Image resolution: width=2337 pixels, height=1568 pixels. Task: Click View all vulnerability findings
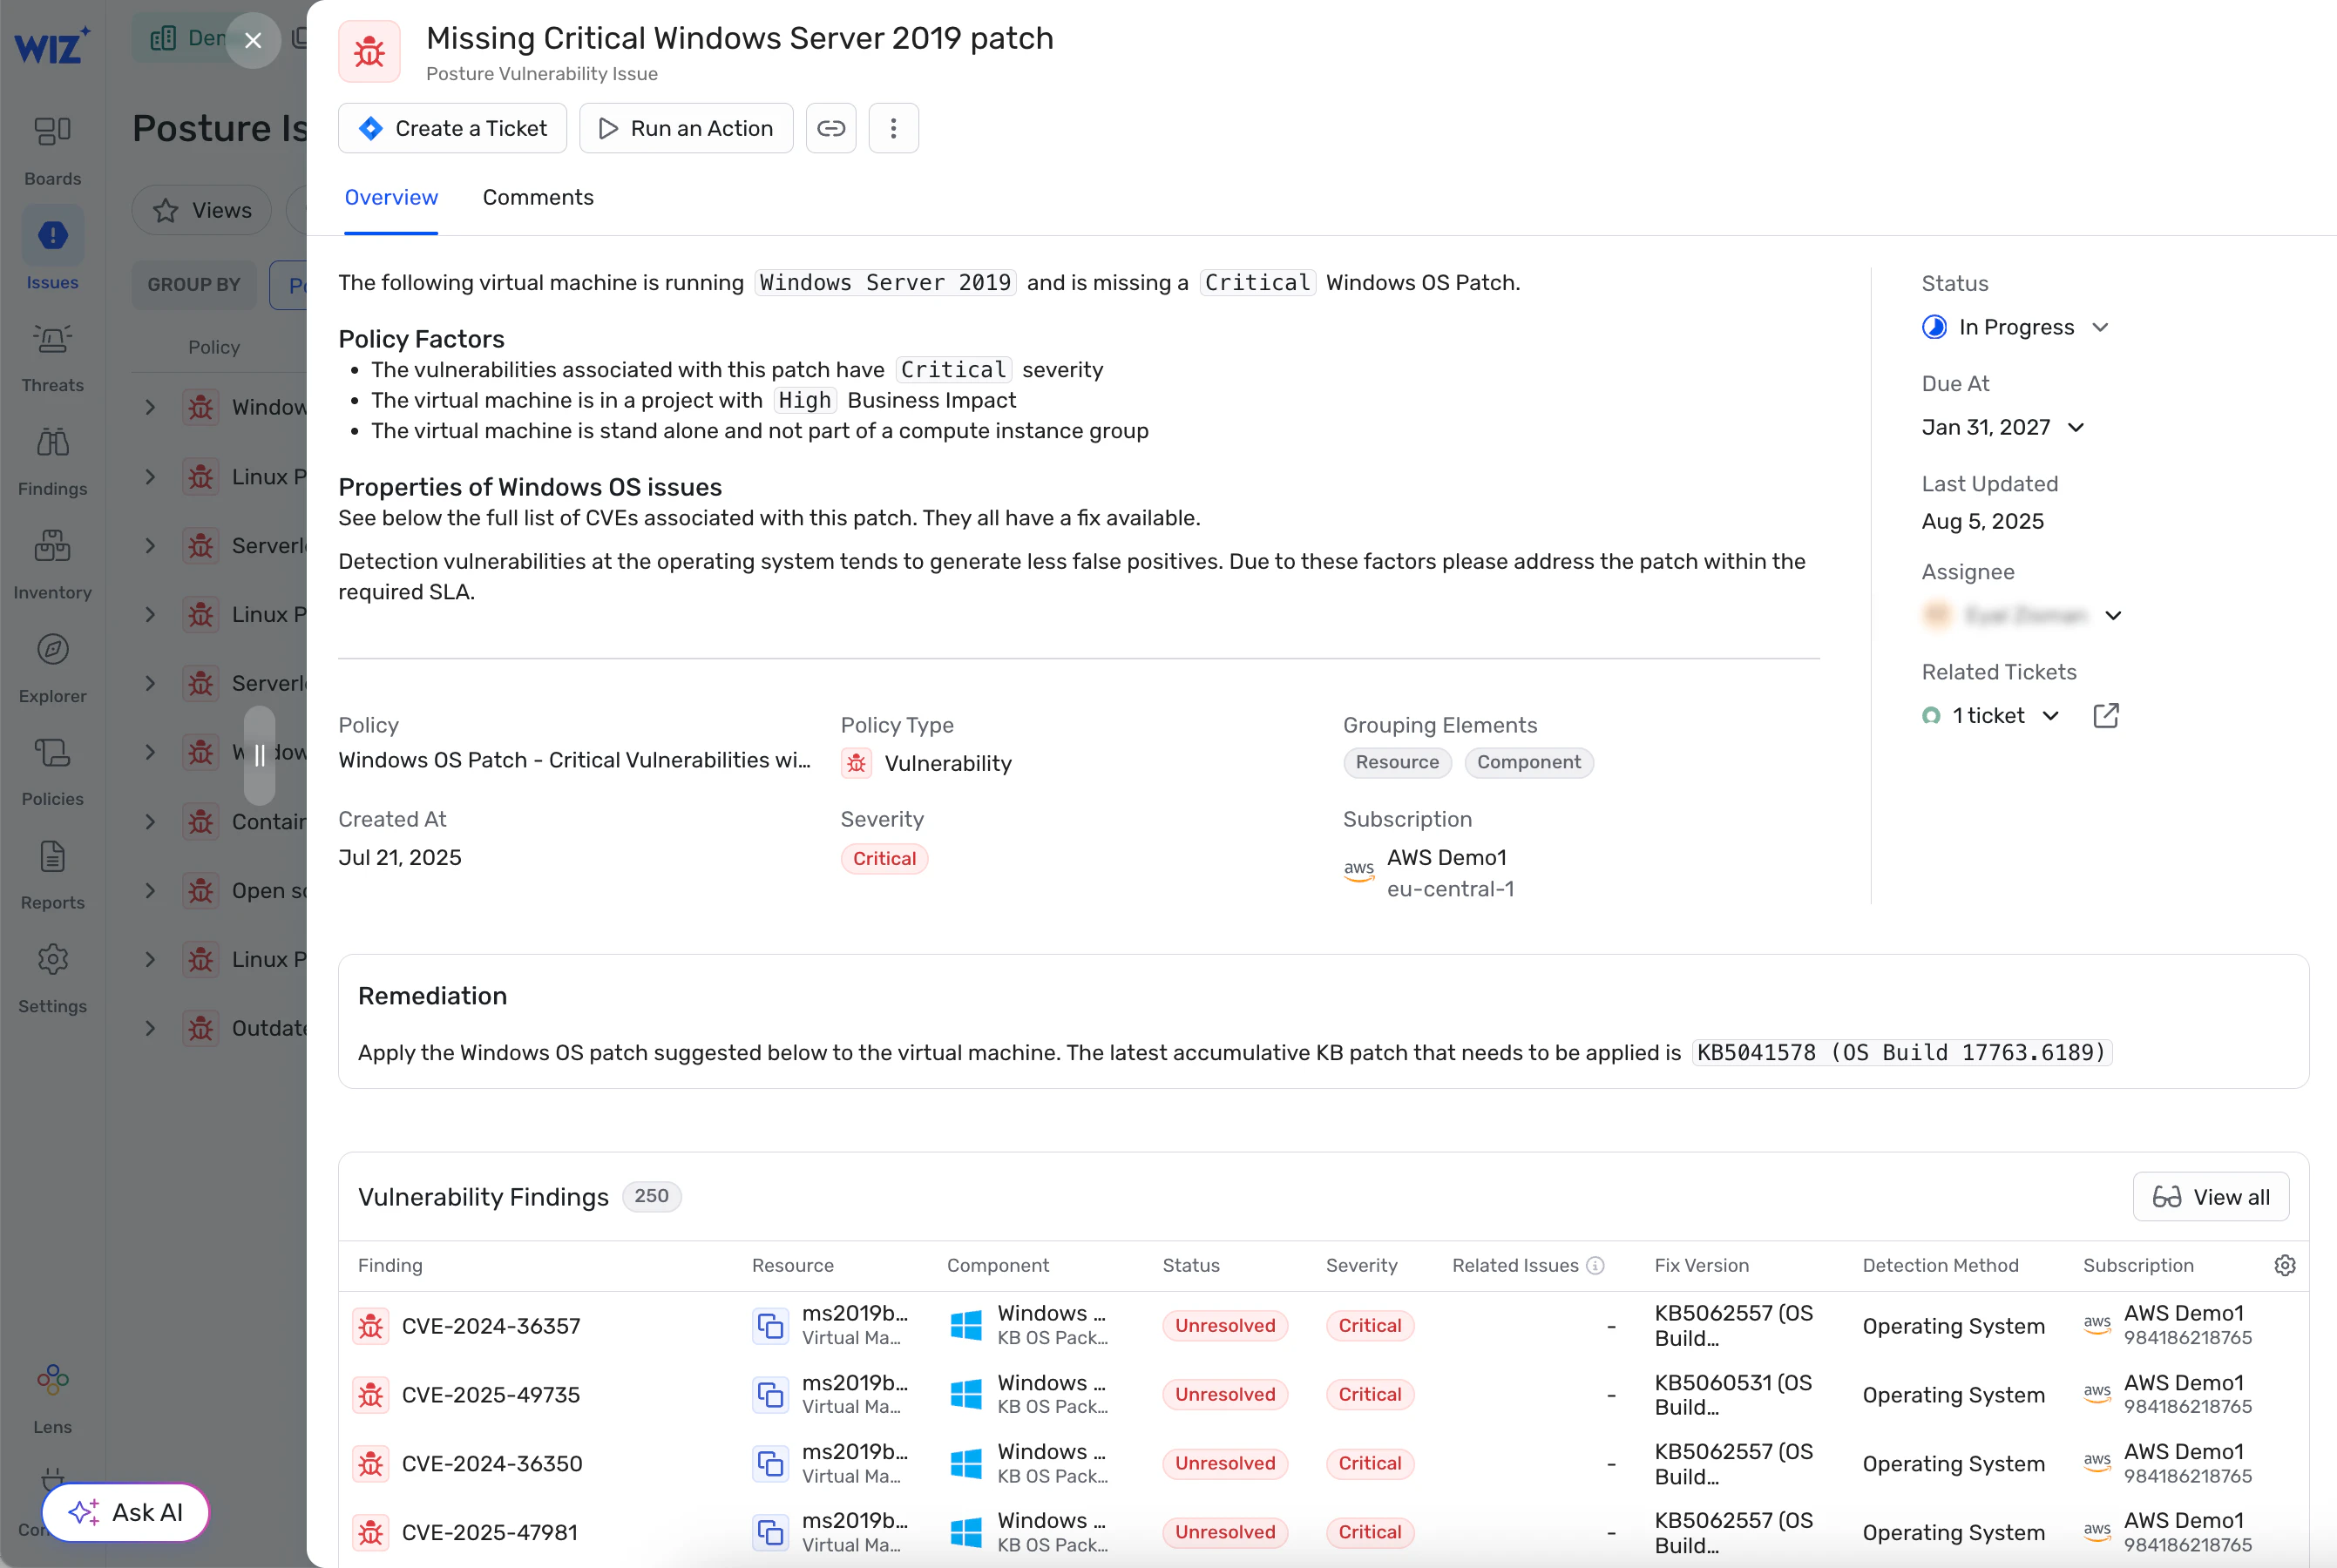2211,1197
